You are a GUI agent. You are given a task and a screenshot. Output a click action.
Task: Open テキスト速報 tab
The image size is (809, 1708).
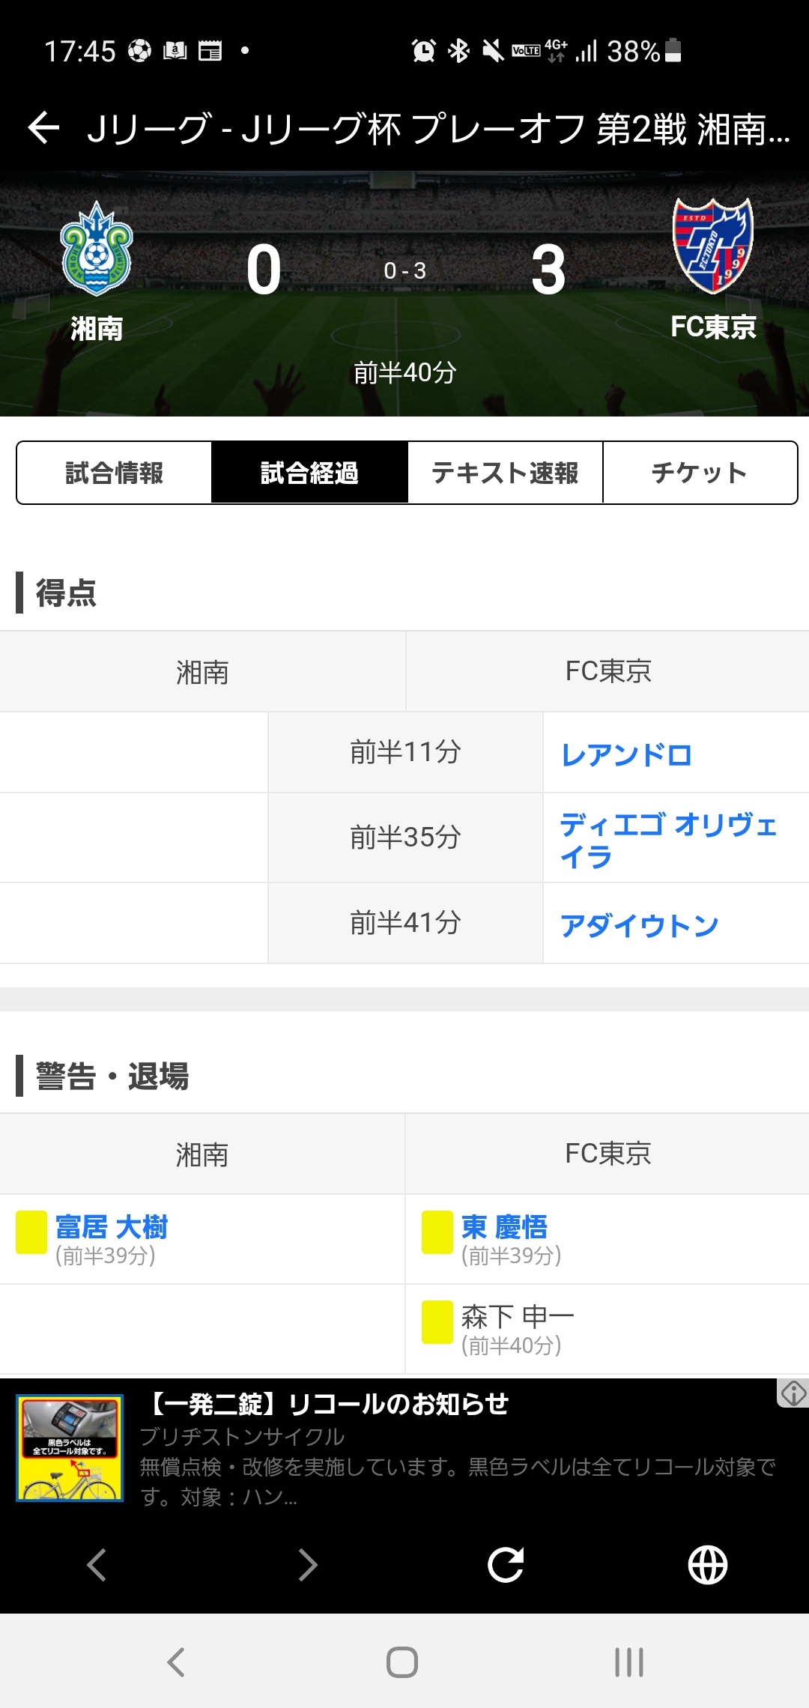505,473
